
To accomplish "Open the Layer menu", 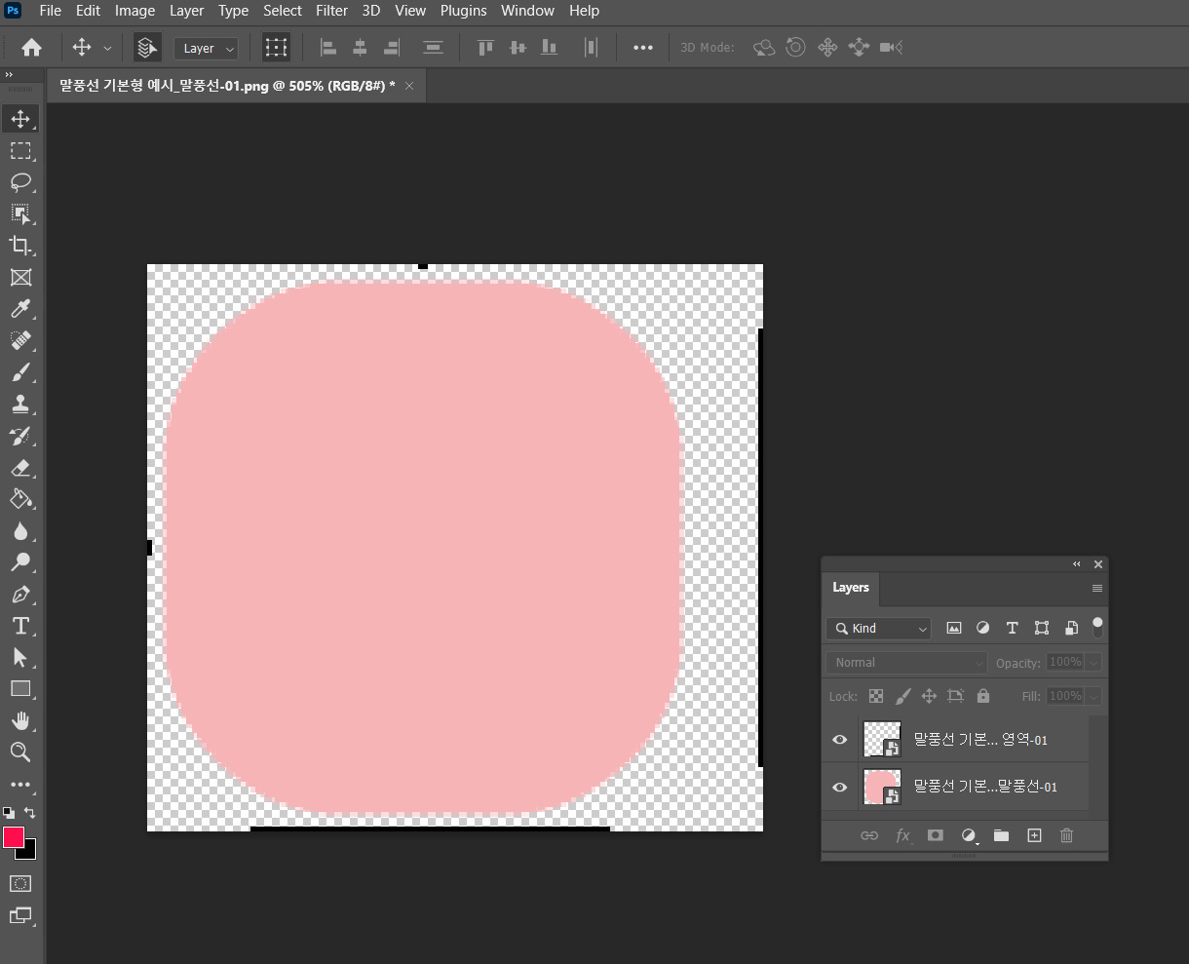I will (x=186, y=11).
